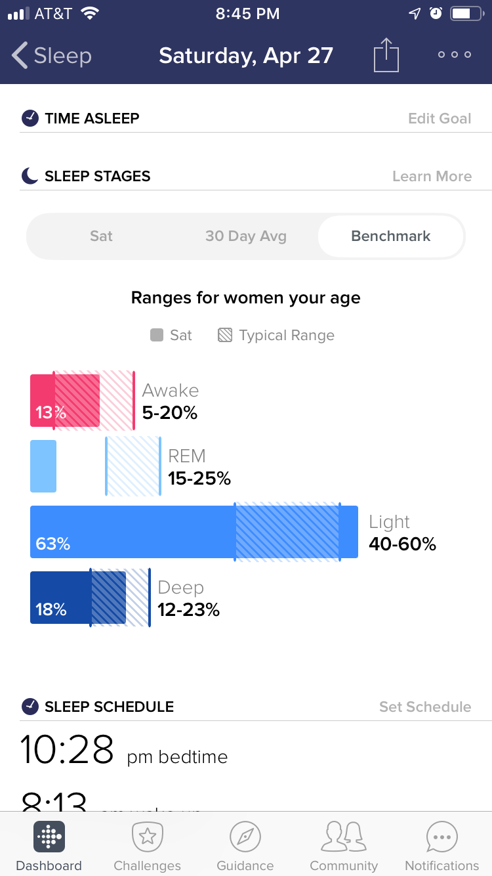Open the three-dot more options menu
The height and width of the screenshot is (876, 492).
pyautogui.click(x=455, y=55)
